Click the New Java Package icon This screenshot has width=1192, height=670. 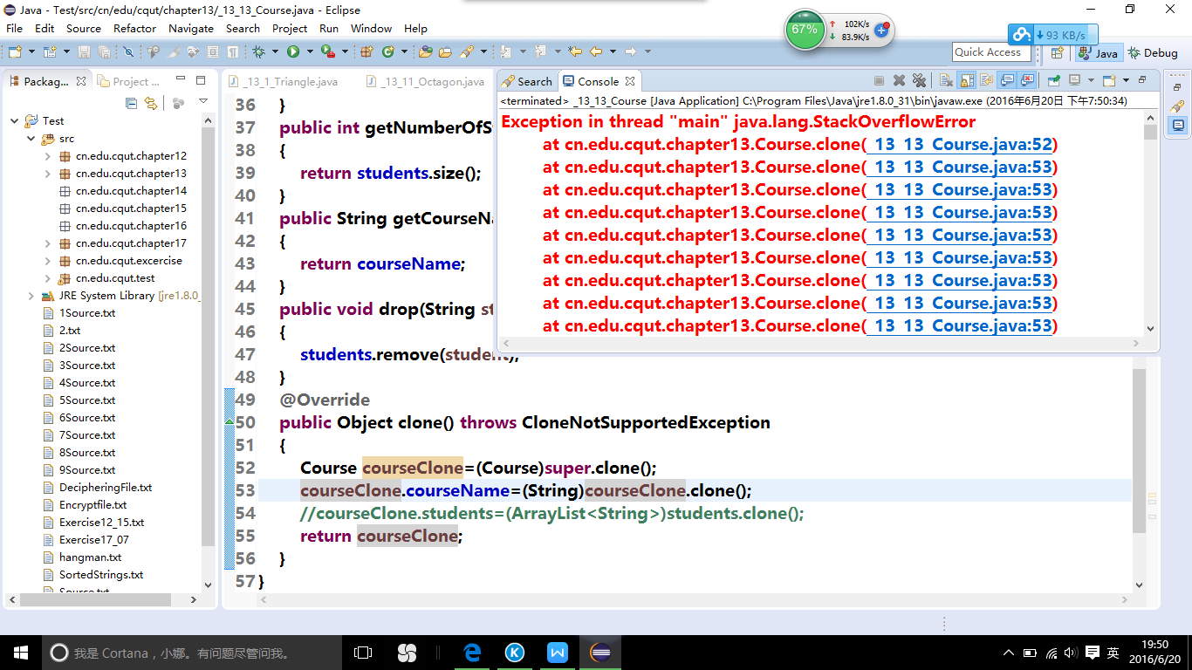pos(367,52)
